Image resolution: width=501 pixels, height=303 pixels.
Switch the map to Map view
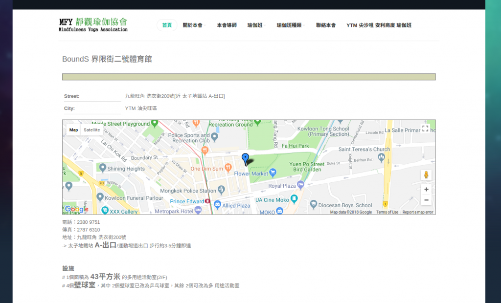73,130
